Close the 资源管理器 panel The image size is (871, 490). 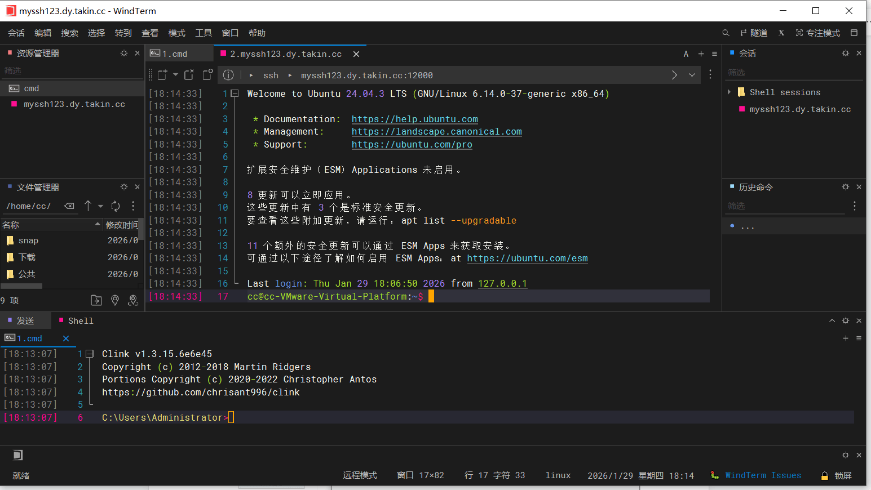pyautogui.click(x=137, y=53)
